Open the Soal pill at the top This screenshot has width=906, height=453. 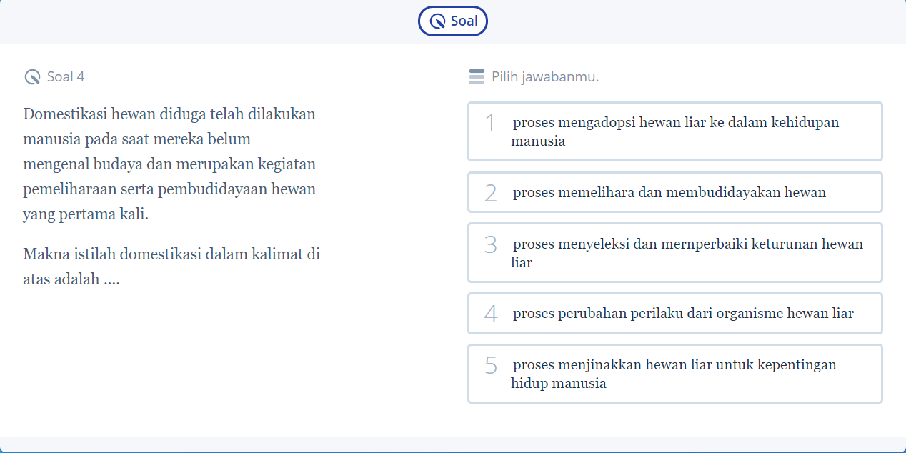tap(452, 21)
